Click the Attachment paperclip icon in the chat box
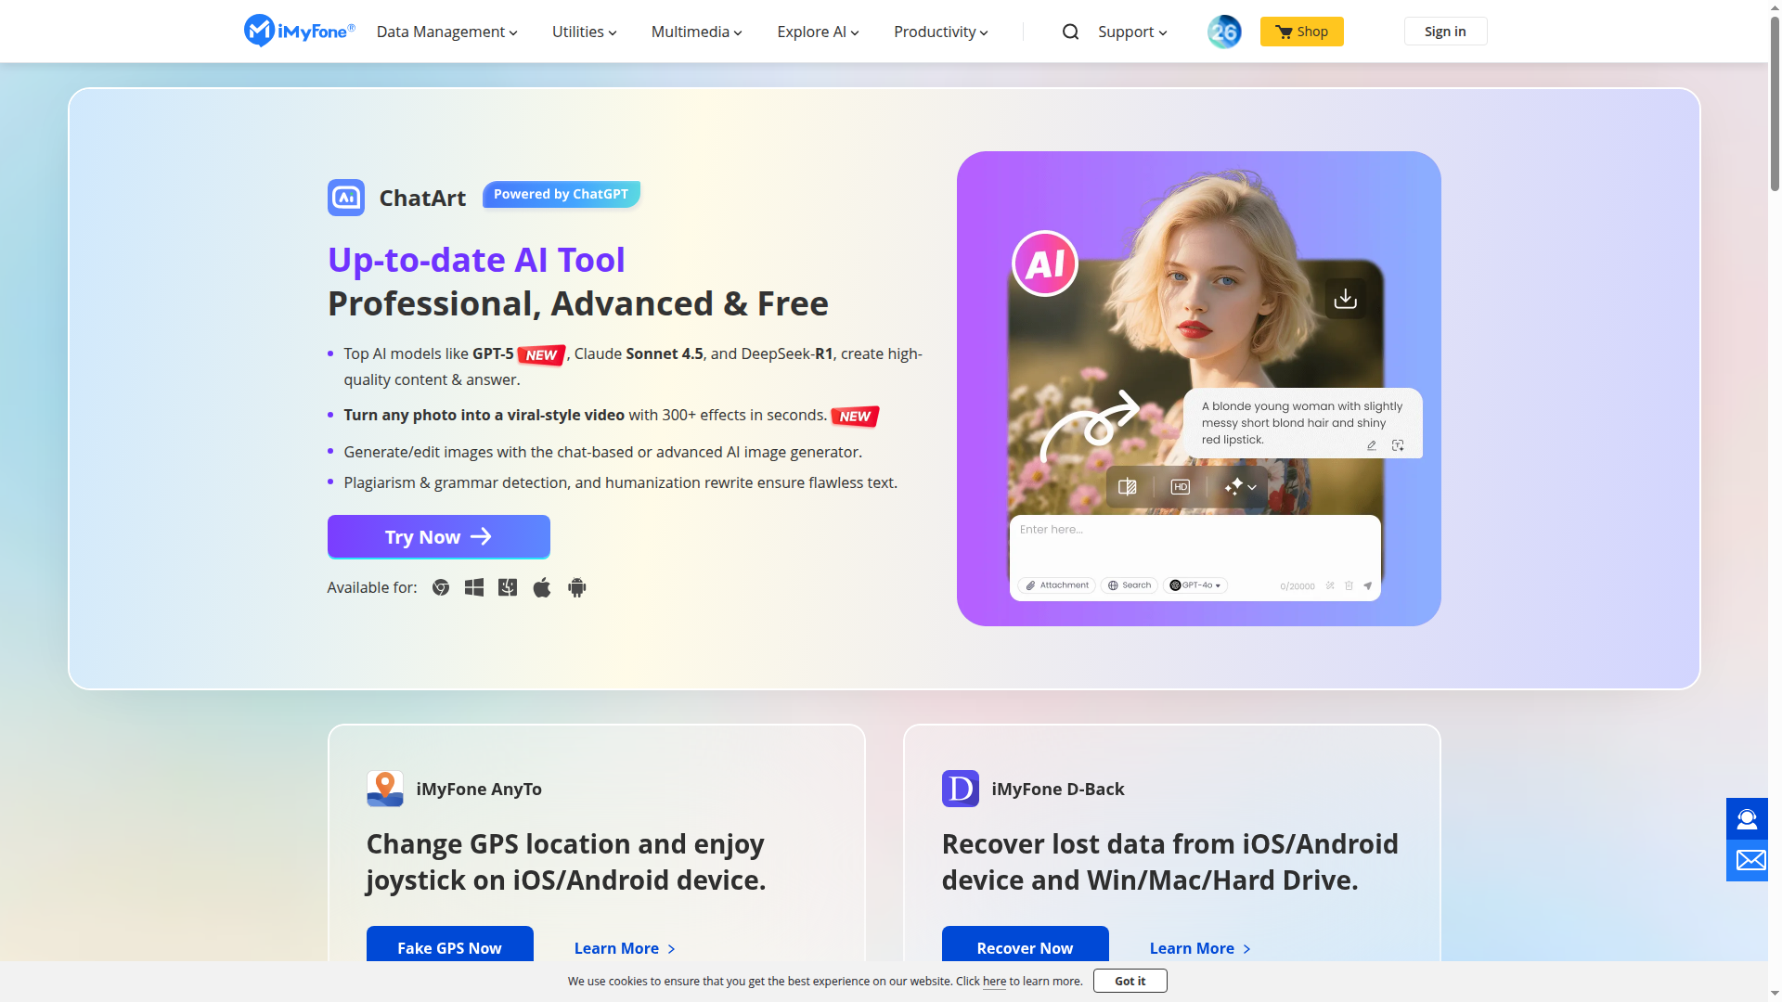Image resolution: width=1782 pixels, height=1002 pixels. click(x=1030, y=585)
